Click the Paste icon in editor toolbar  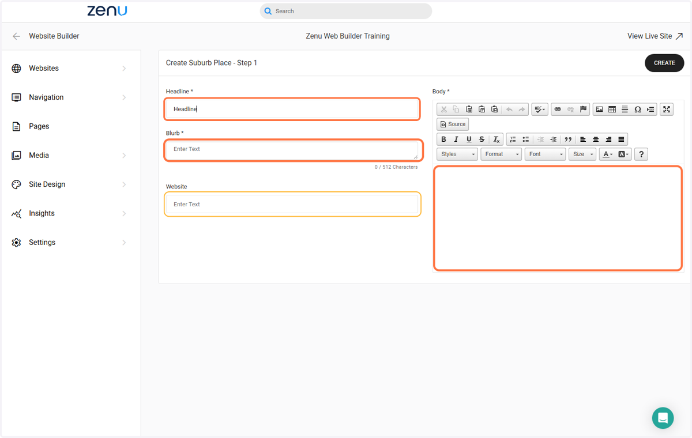tap(469, 109)
